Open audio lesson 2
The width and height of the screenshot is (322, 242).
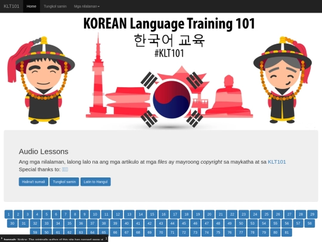18,215
